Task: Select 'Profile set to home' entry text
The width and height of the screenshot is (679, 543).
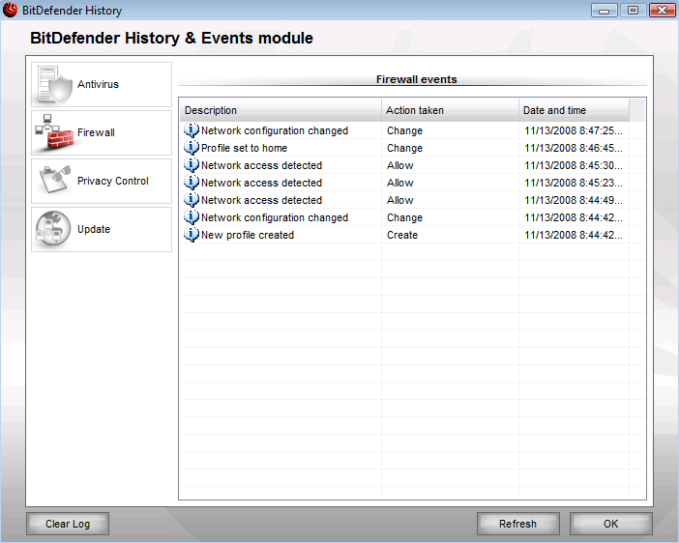Action: (245, 148)
